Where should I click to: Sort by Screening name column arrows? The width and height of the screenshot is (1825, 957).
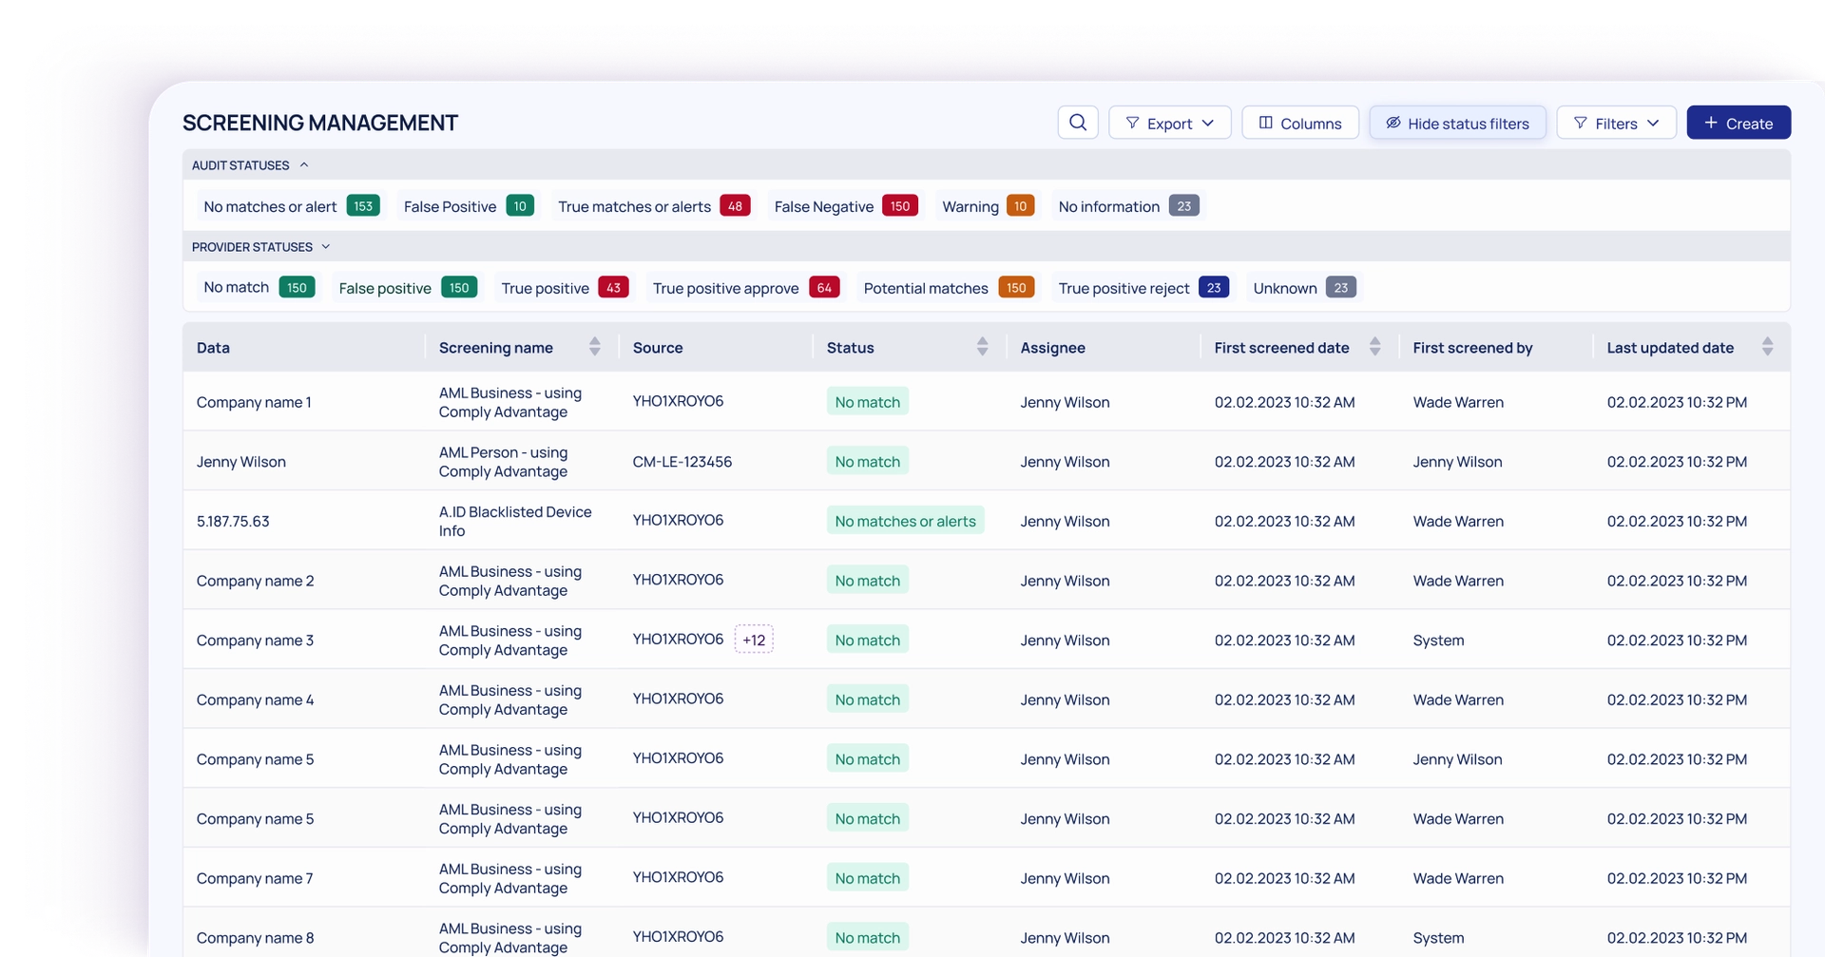[594, 347]
